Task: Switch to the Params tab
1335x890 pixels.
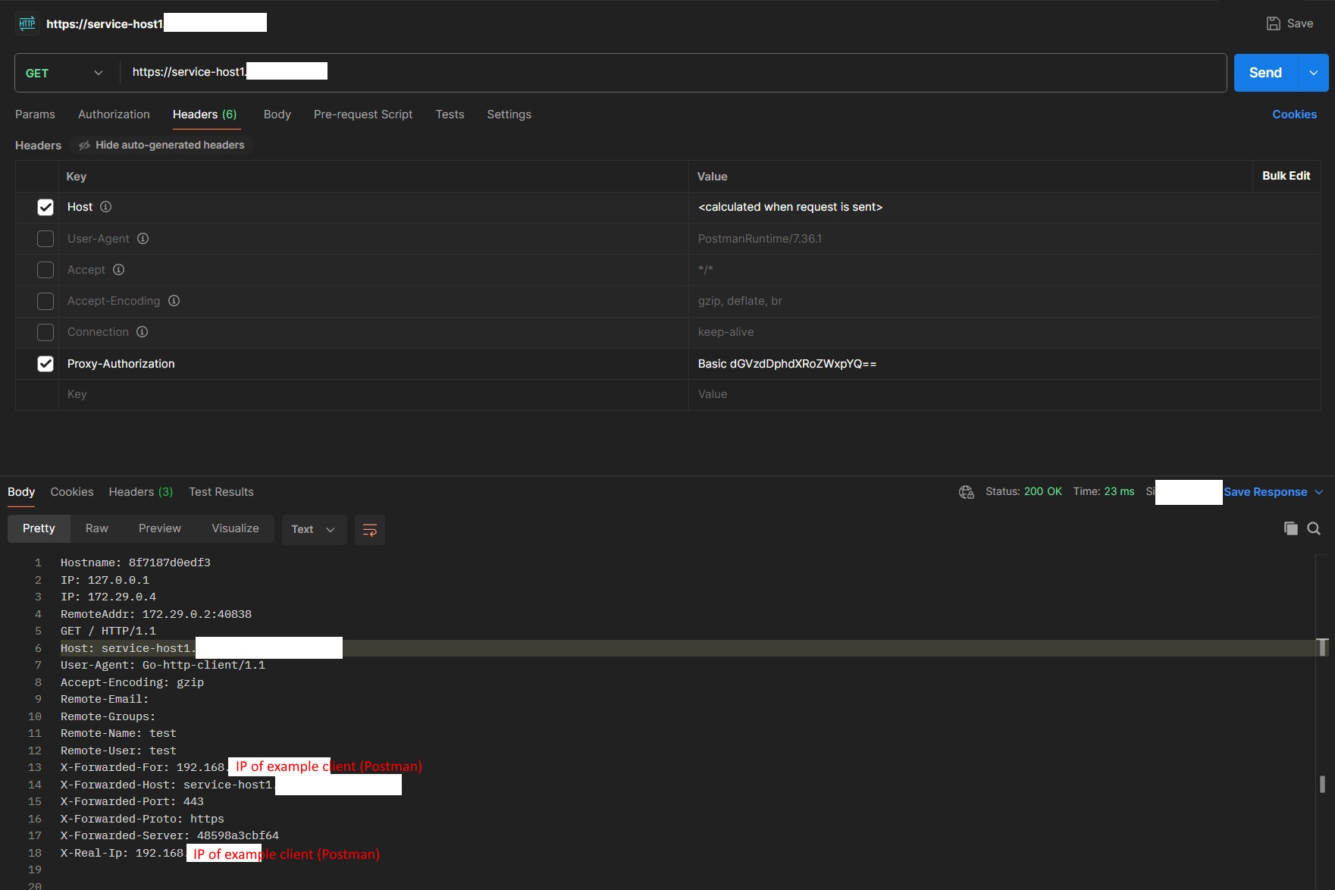Action: 35,114
